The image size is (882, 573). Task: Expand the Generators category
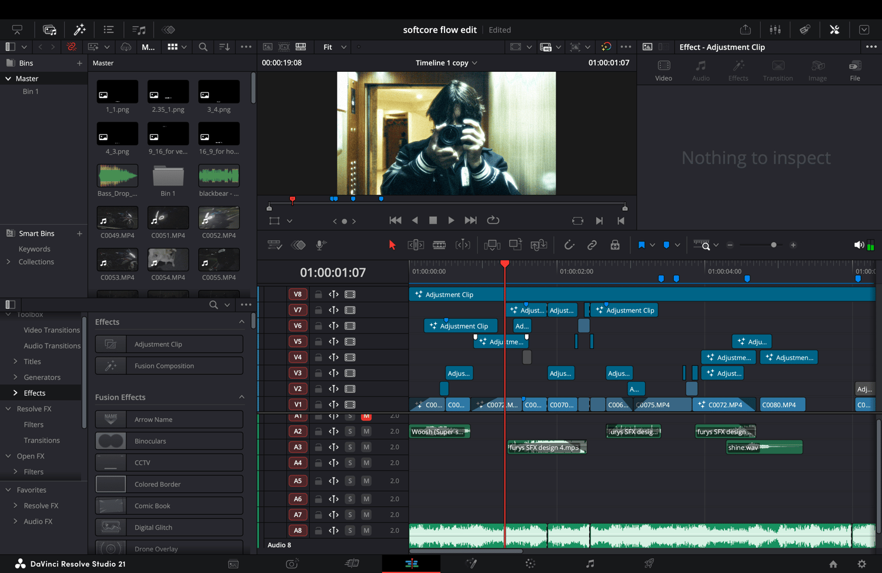[x=15, y=377]
